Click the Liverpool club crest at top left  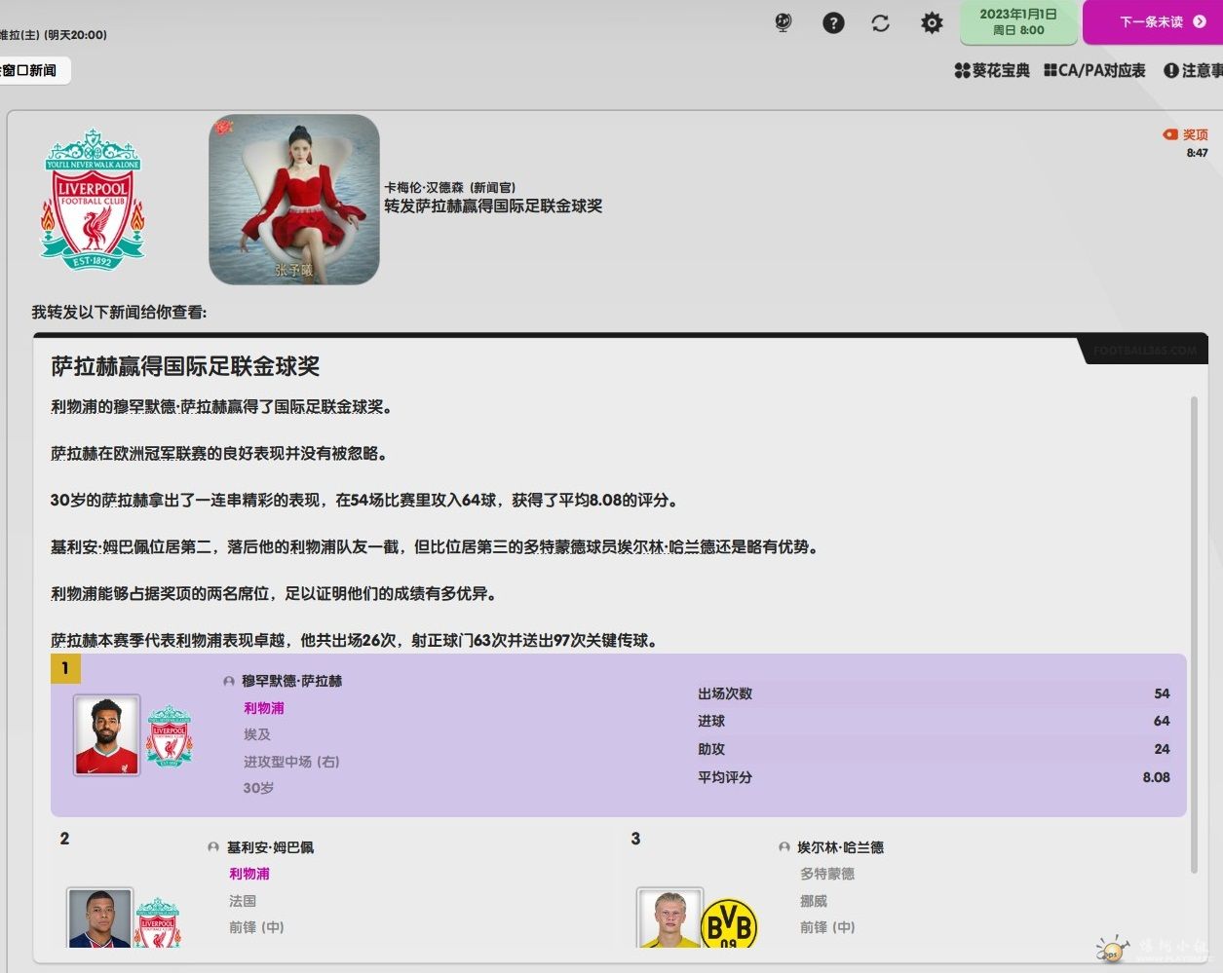pyautogui.click(x=93, y=198)
